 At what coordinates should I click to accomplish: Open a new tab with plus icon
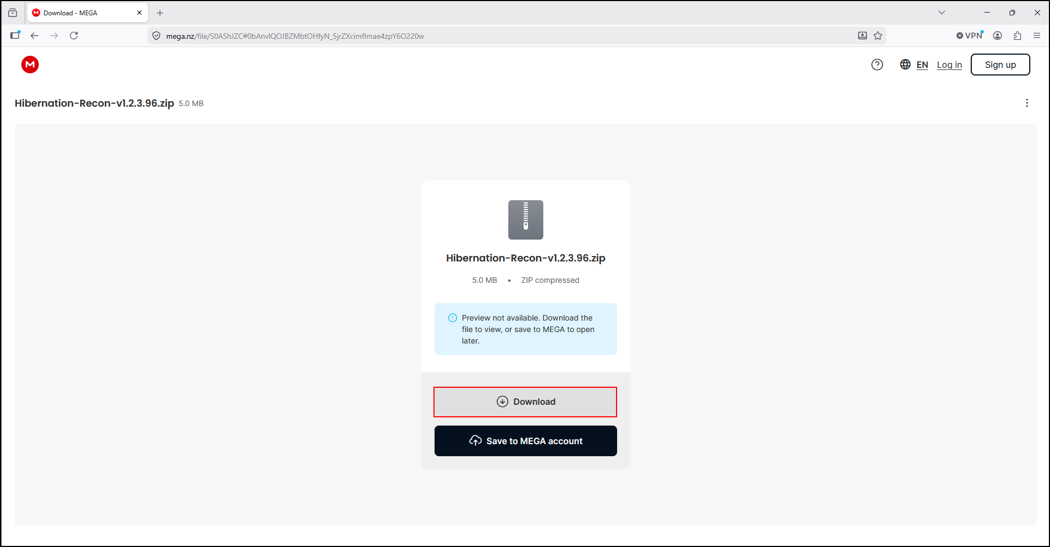(160, 13)
